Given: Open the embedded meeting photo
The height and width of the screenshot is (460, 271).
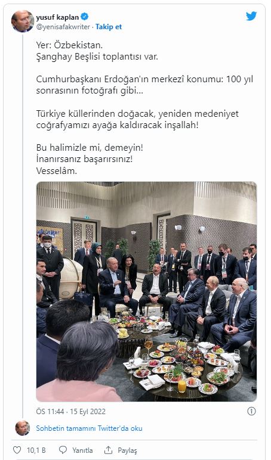Looking at the screenshot, I should 146,291.
